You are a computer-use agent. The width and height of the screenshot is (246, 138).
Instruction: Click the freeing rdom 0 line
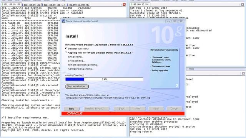pos(141,132)
